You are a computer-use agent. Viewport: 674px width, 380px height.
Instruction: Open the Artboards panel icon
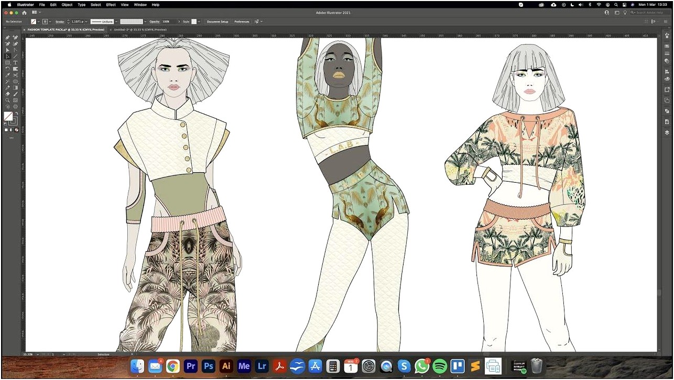click(x=667, y=100)
